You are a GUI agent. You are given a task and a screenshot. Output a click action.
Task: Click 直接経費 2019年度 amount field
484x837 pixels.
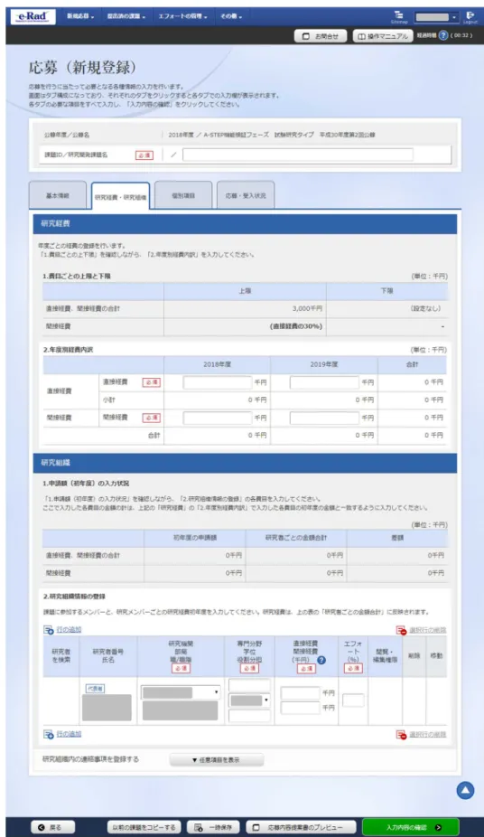[324, 382]
